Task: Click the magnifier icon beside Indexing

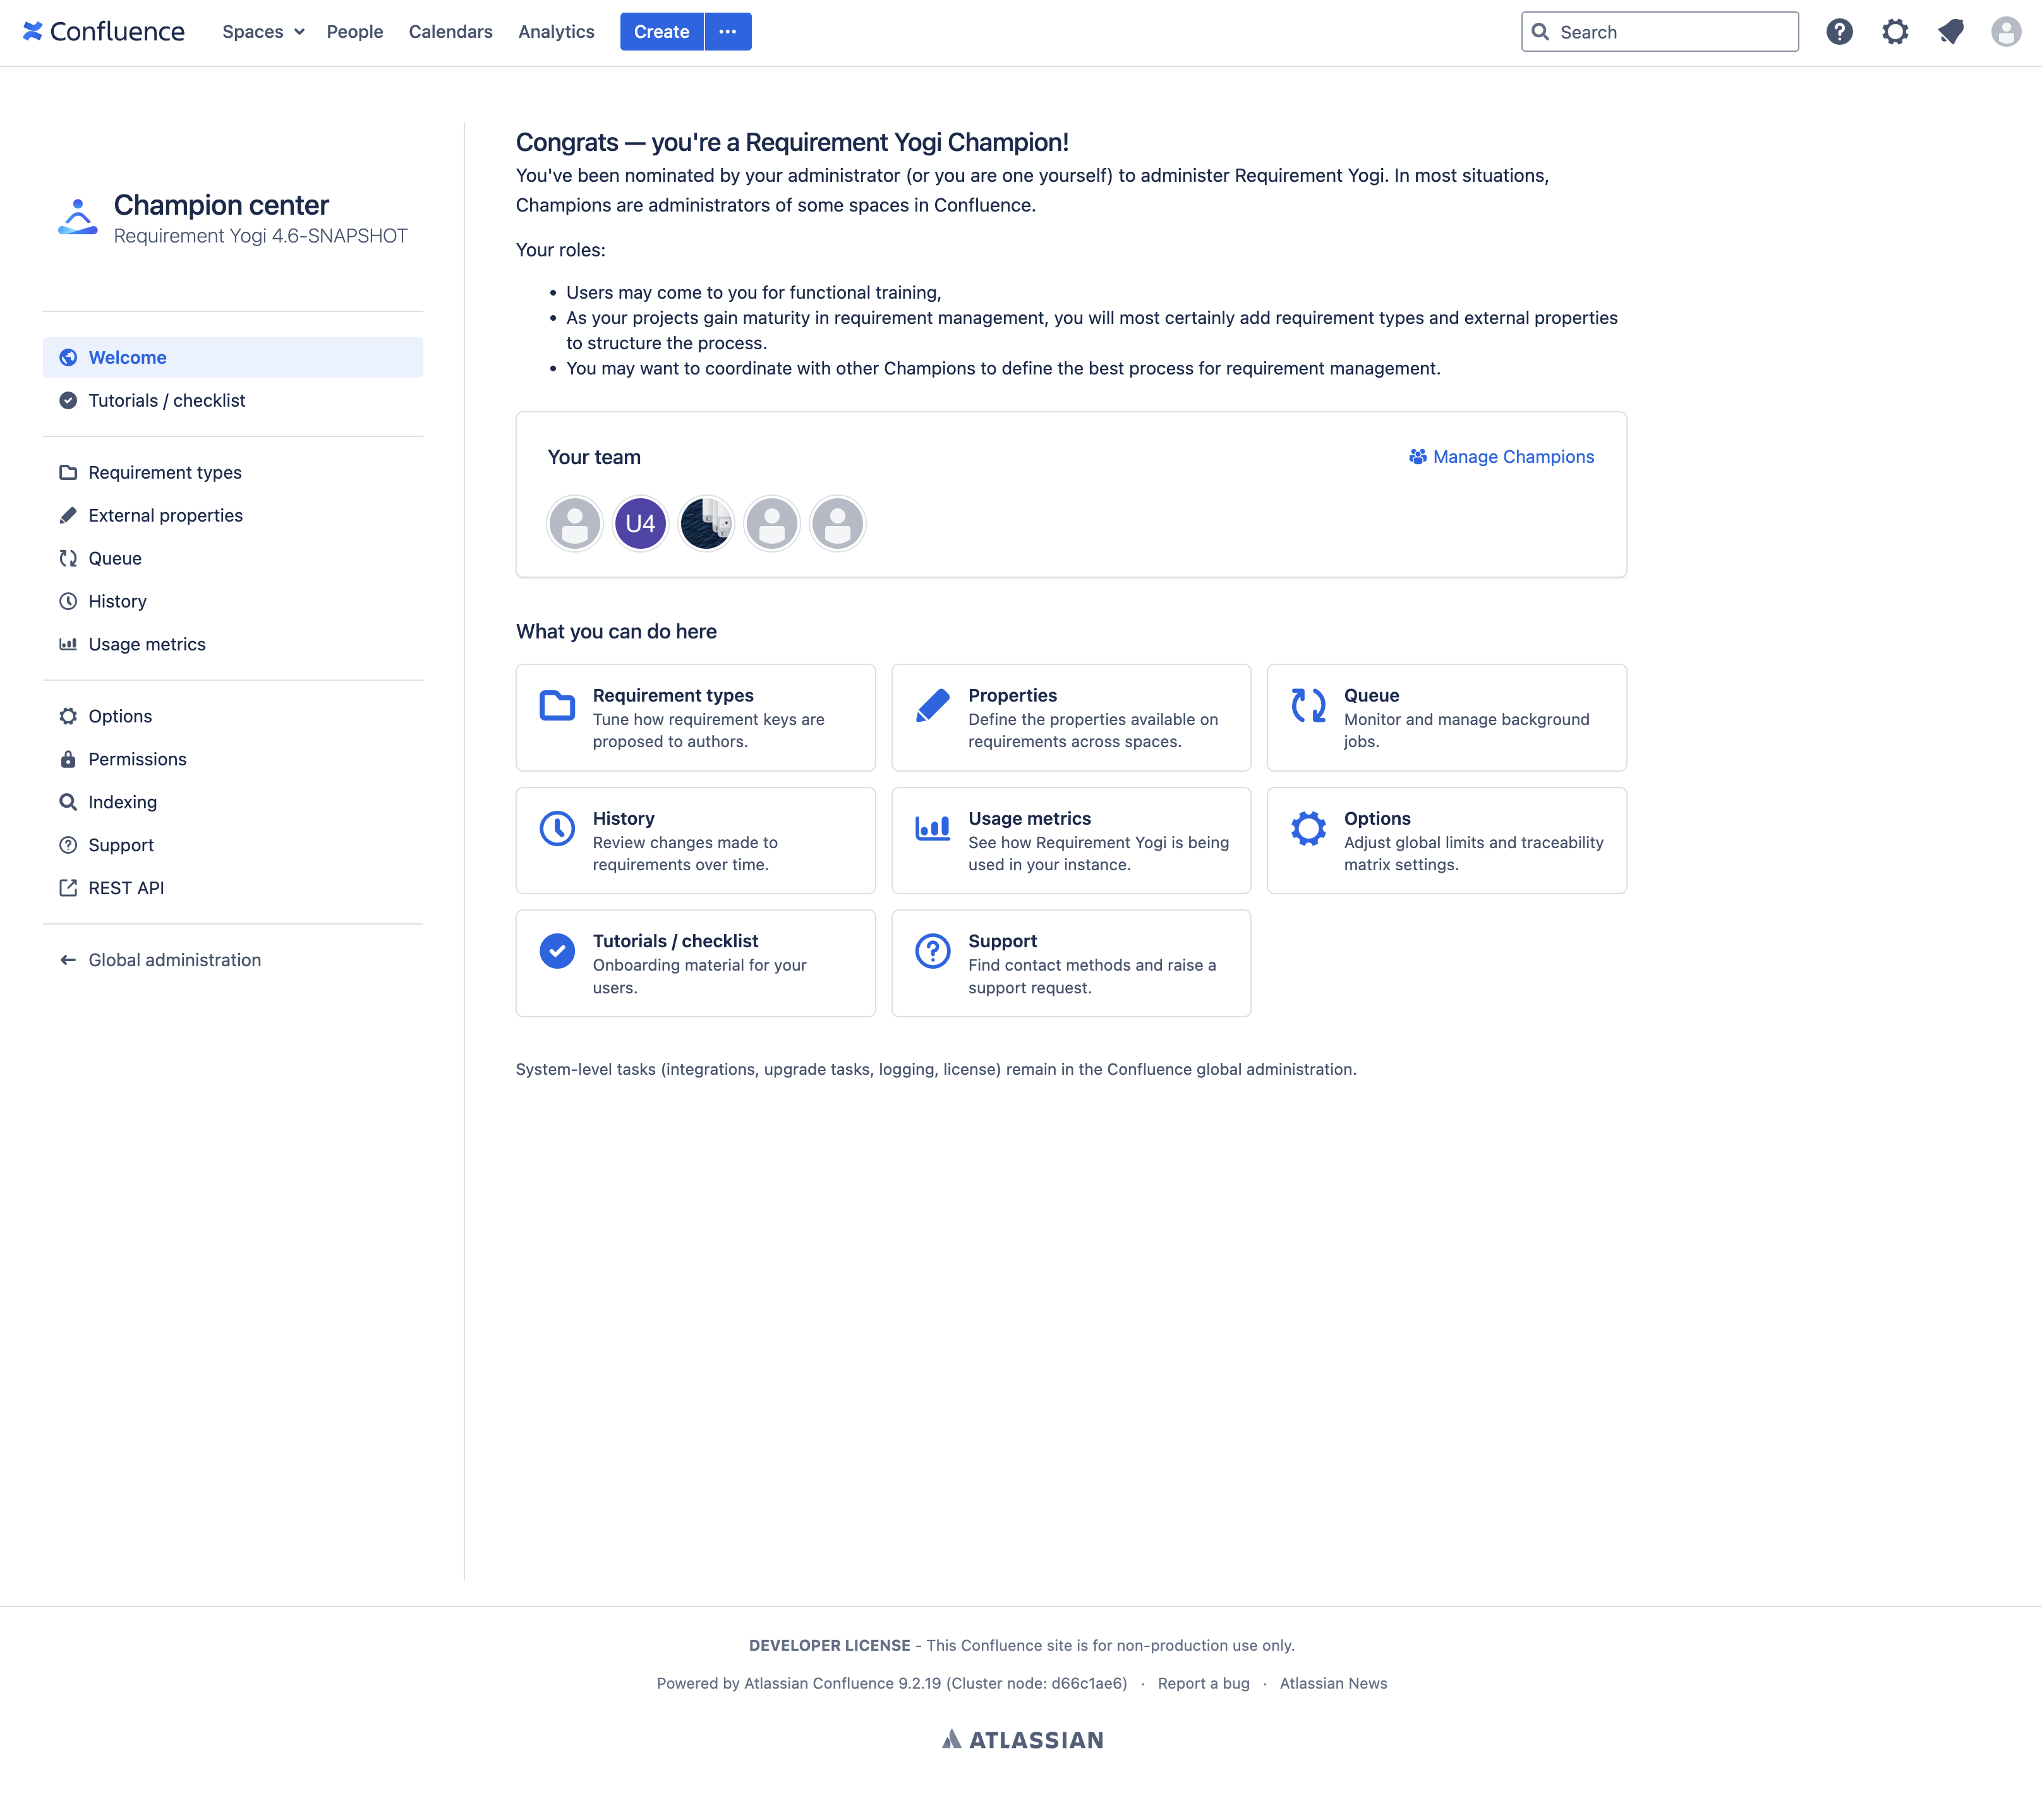Action: 68,803
